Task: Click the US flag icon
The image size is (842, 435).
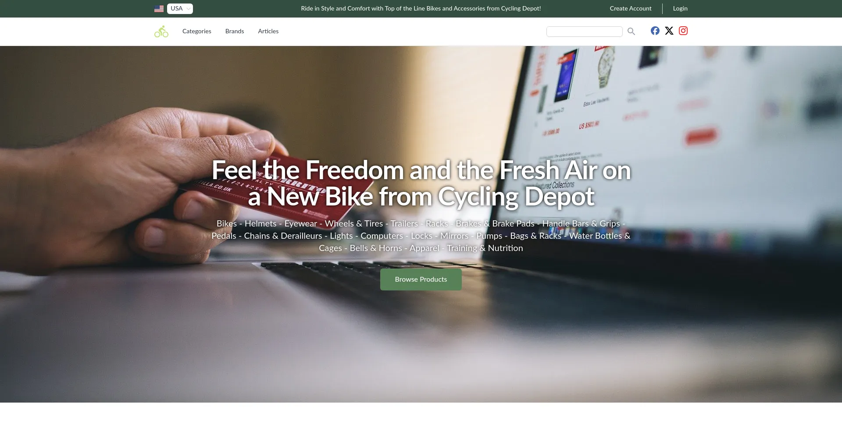Action: click(x=159, y=9)
